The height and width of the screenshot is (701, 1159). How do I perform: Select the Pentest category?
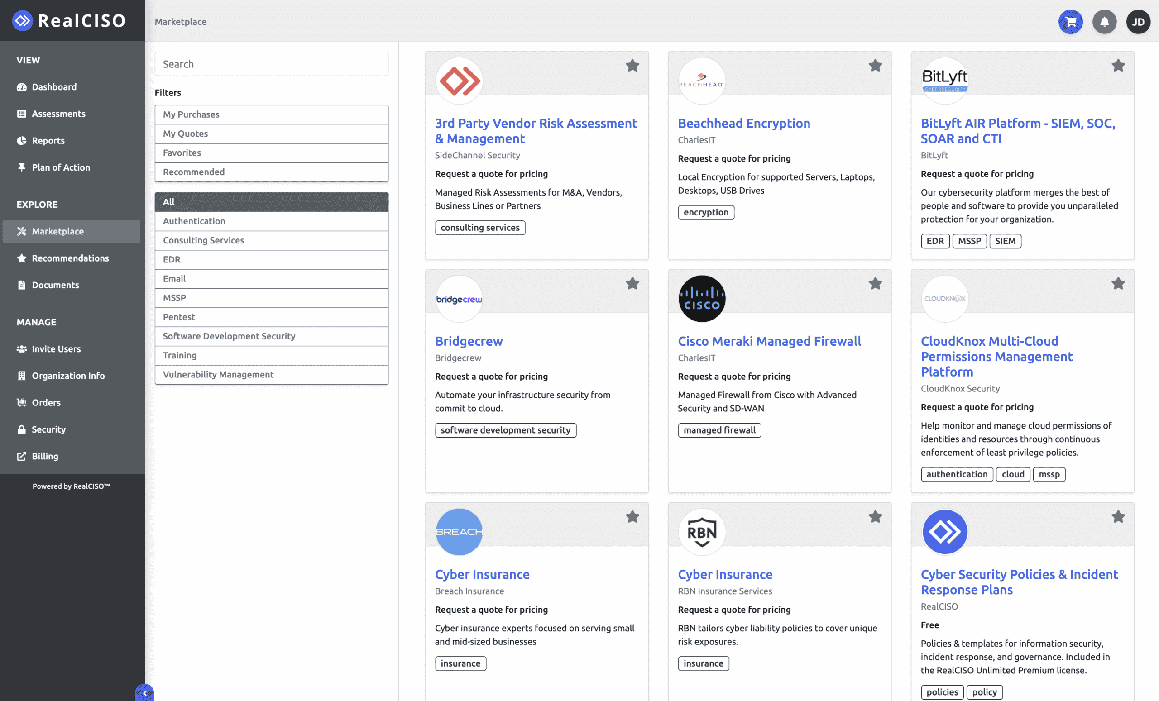(271, 317)
